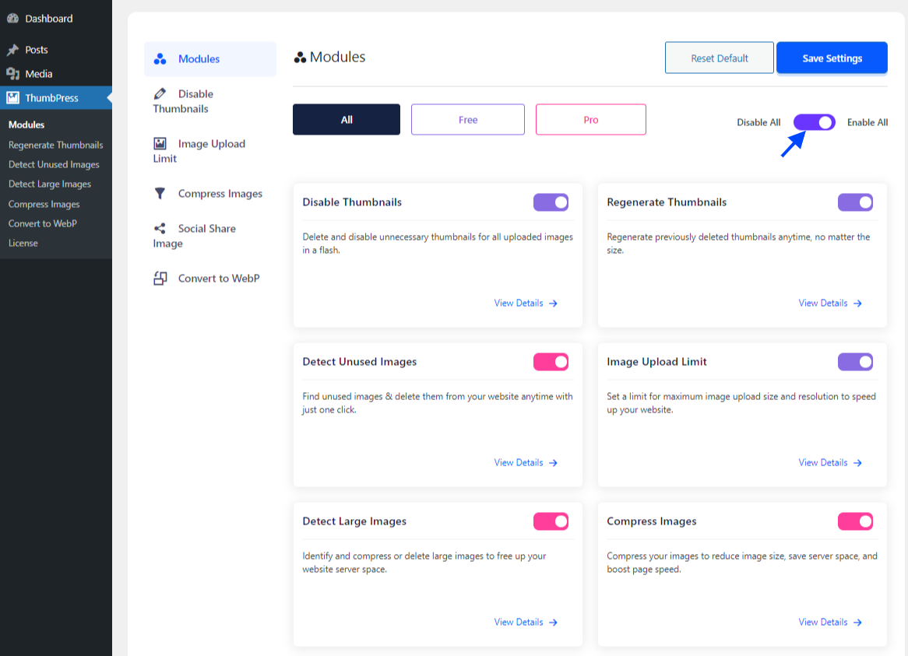Image resolution: width=908 pixels, height=656 pixels.
Task: Click the icon beside the Modules page heading
Action: coord(300,58)
